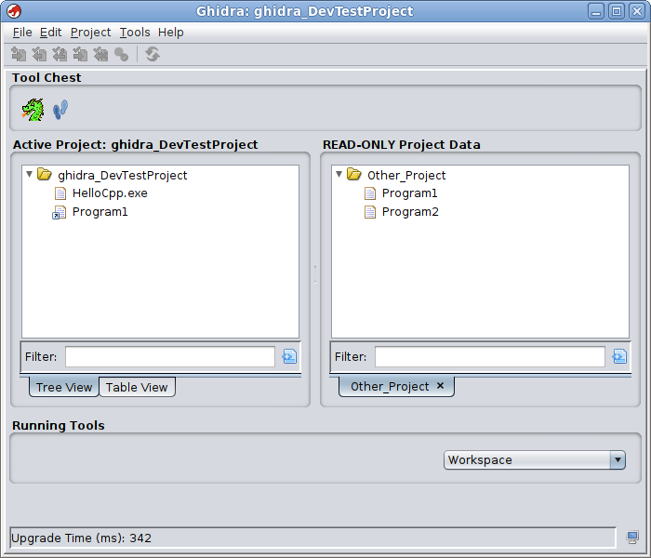Collapse the ghidra_DevTestProject folder node
The height and width of the screenshot is (558, 651).
click(x=30, y=174)
